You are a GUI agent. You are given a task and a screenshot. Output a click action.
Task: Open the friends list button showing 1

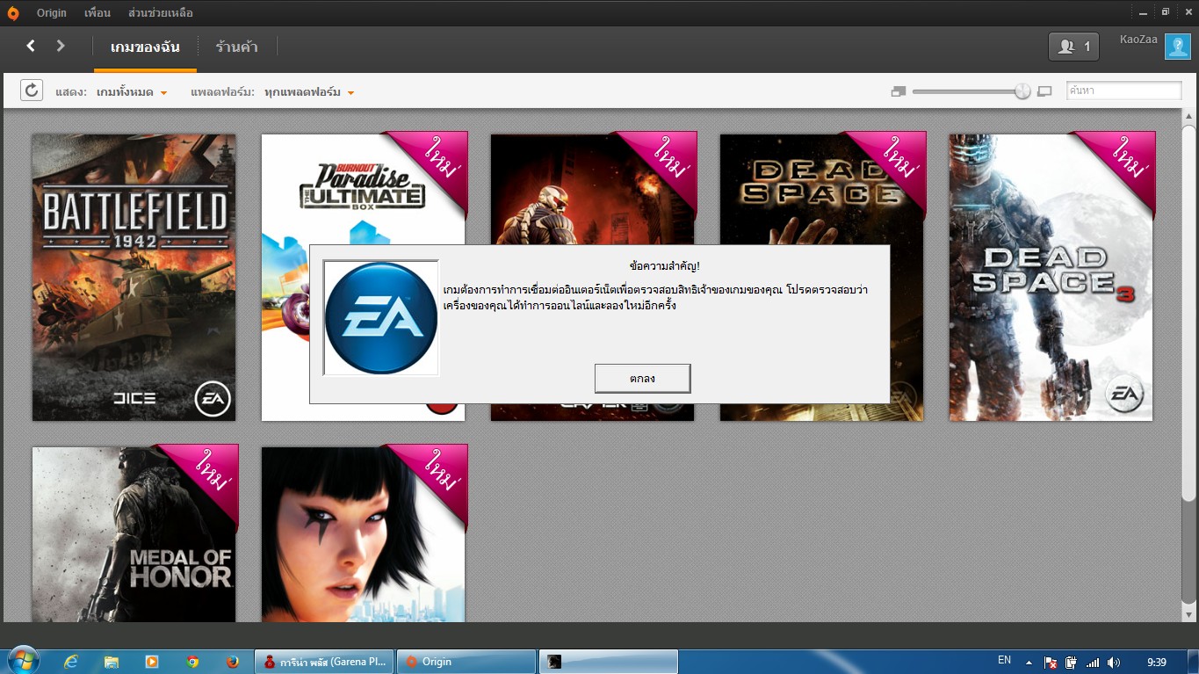tap(1073, 47)
